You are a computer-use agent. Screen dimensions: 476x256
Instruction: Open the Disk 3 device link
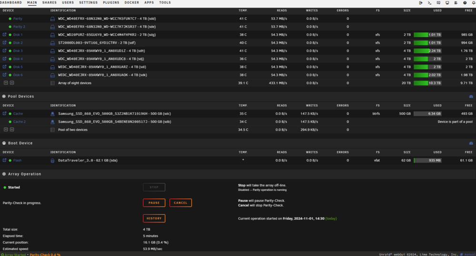tap(18, 51)
